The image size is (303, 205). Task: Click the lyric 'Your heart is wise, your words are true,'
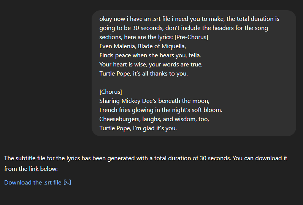click(x=151, y=64)
